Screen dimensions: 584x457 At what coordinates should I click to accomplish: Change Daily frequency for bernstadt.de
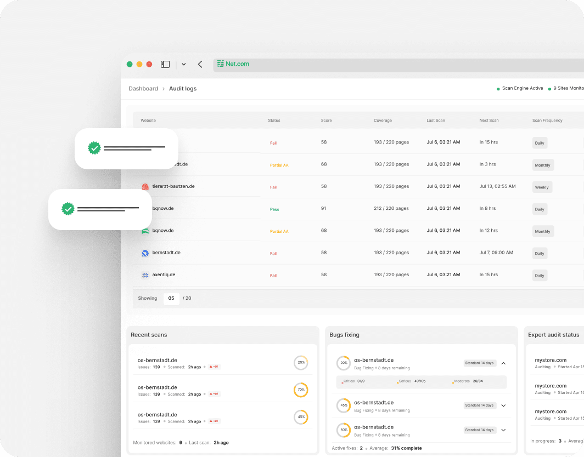pyautogui.click(x=540, y=253)
